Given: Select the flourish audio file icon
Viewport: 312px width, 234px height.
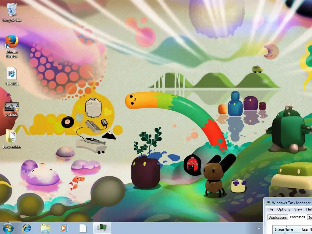Looking at the screenshot, I should [x=12, y=76].
